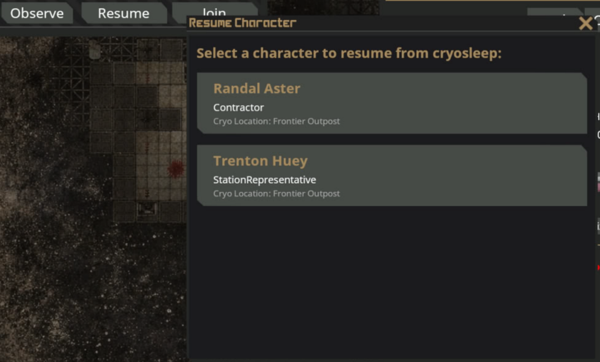
Task: Click Randal Aster's Frontier Outpost cryo location
Action: point(276,121)
